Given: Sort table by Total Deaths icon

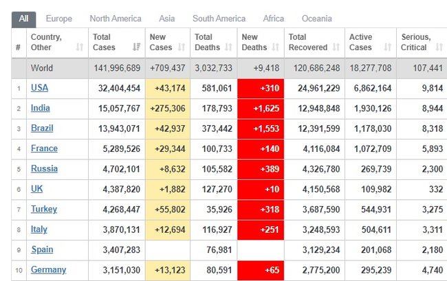Looking at the screenshot, I should click(x=227, y=47).
